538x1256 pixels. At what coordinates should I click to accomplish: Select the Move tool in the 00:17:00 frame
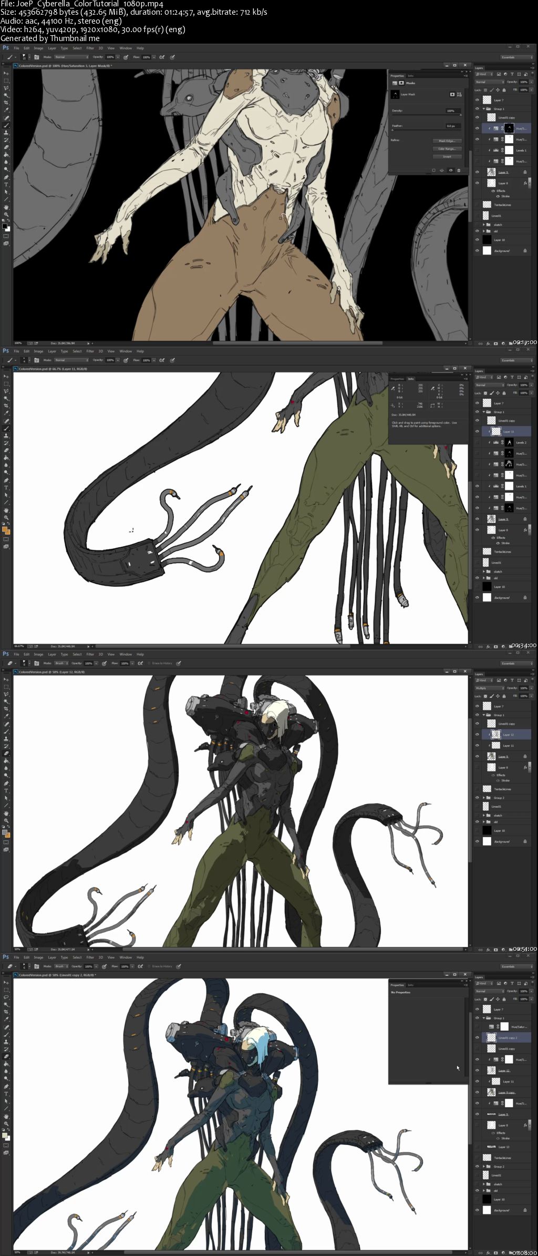[x=6, y=73]
